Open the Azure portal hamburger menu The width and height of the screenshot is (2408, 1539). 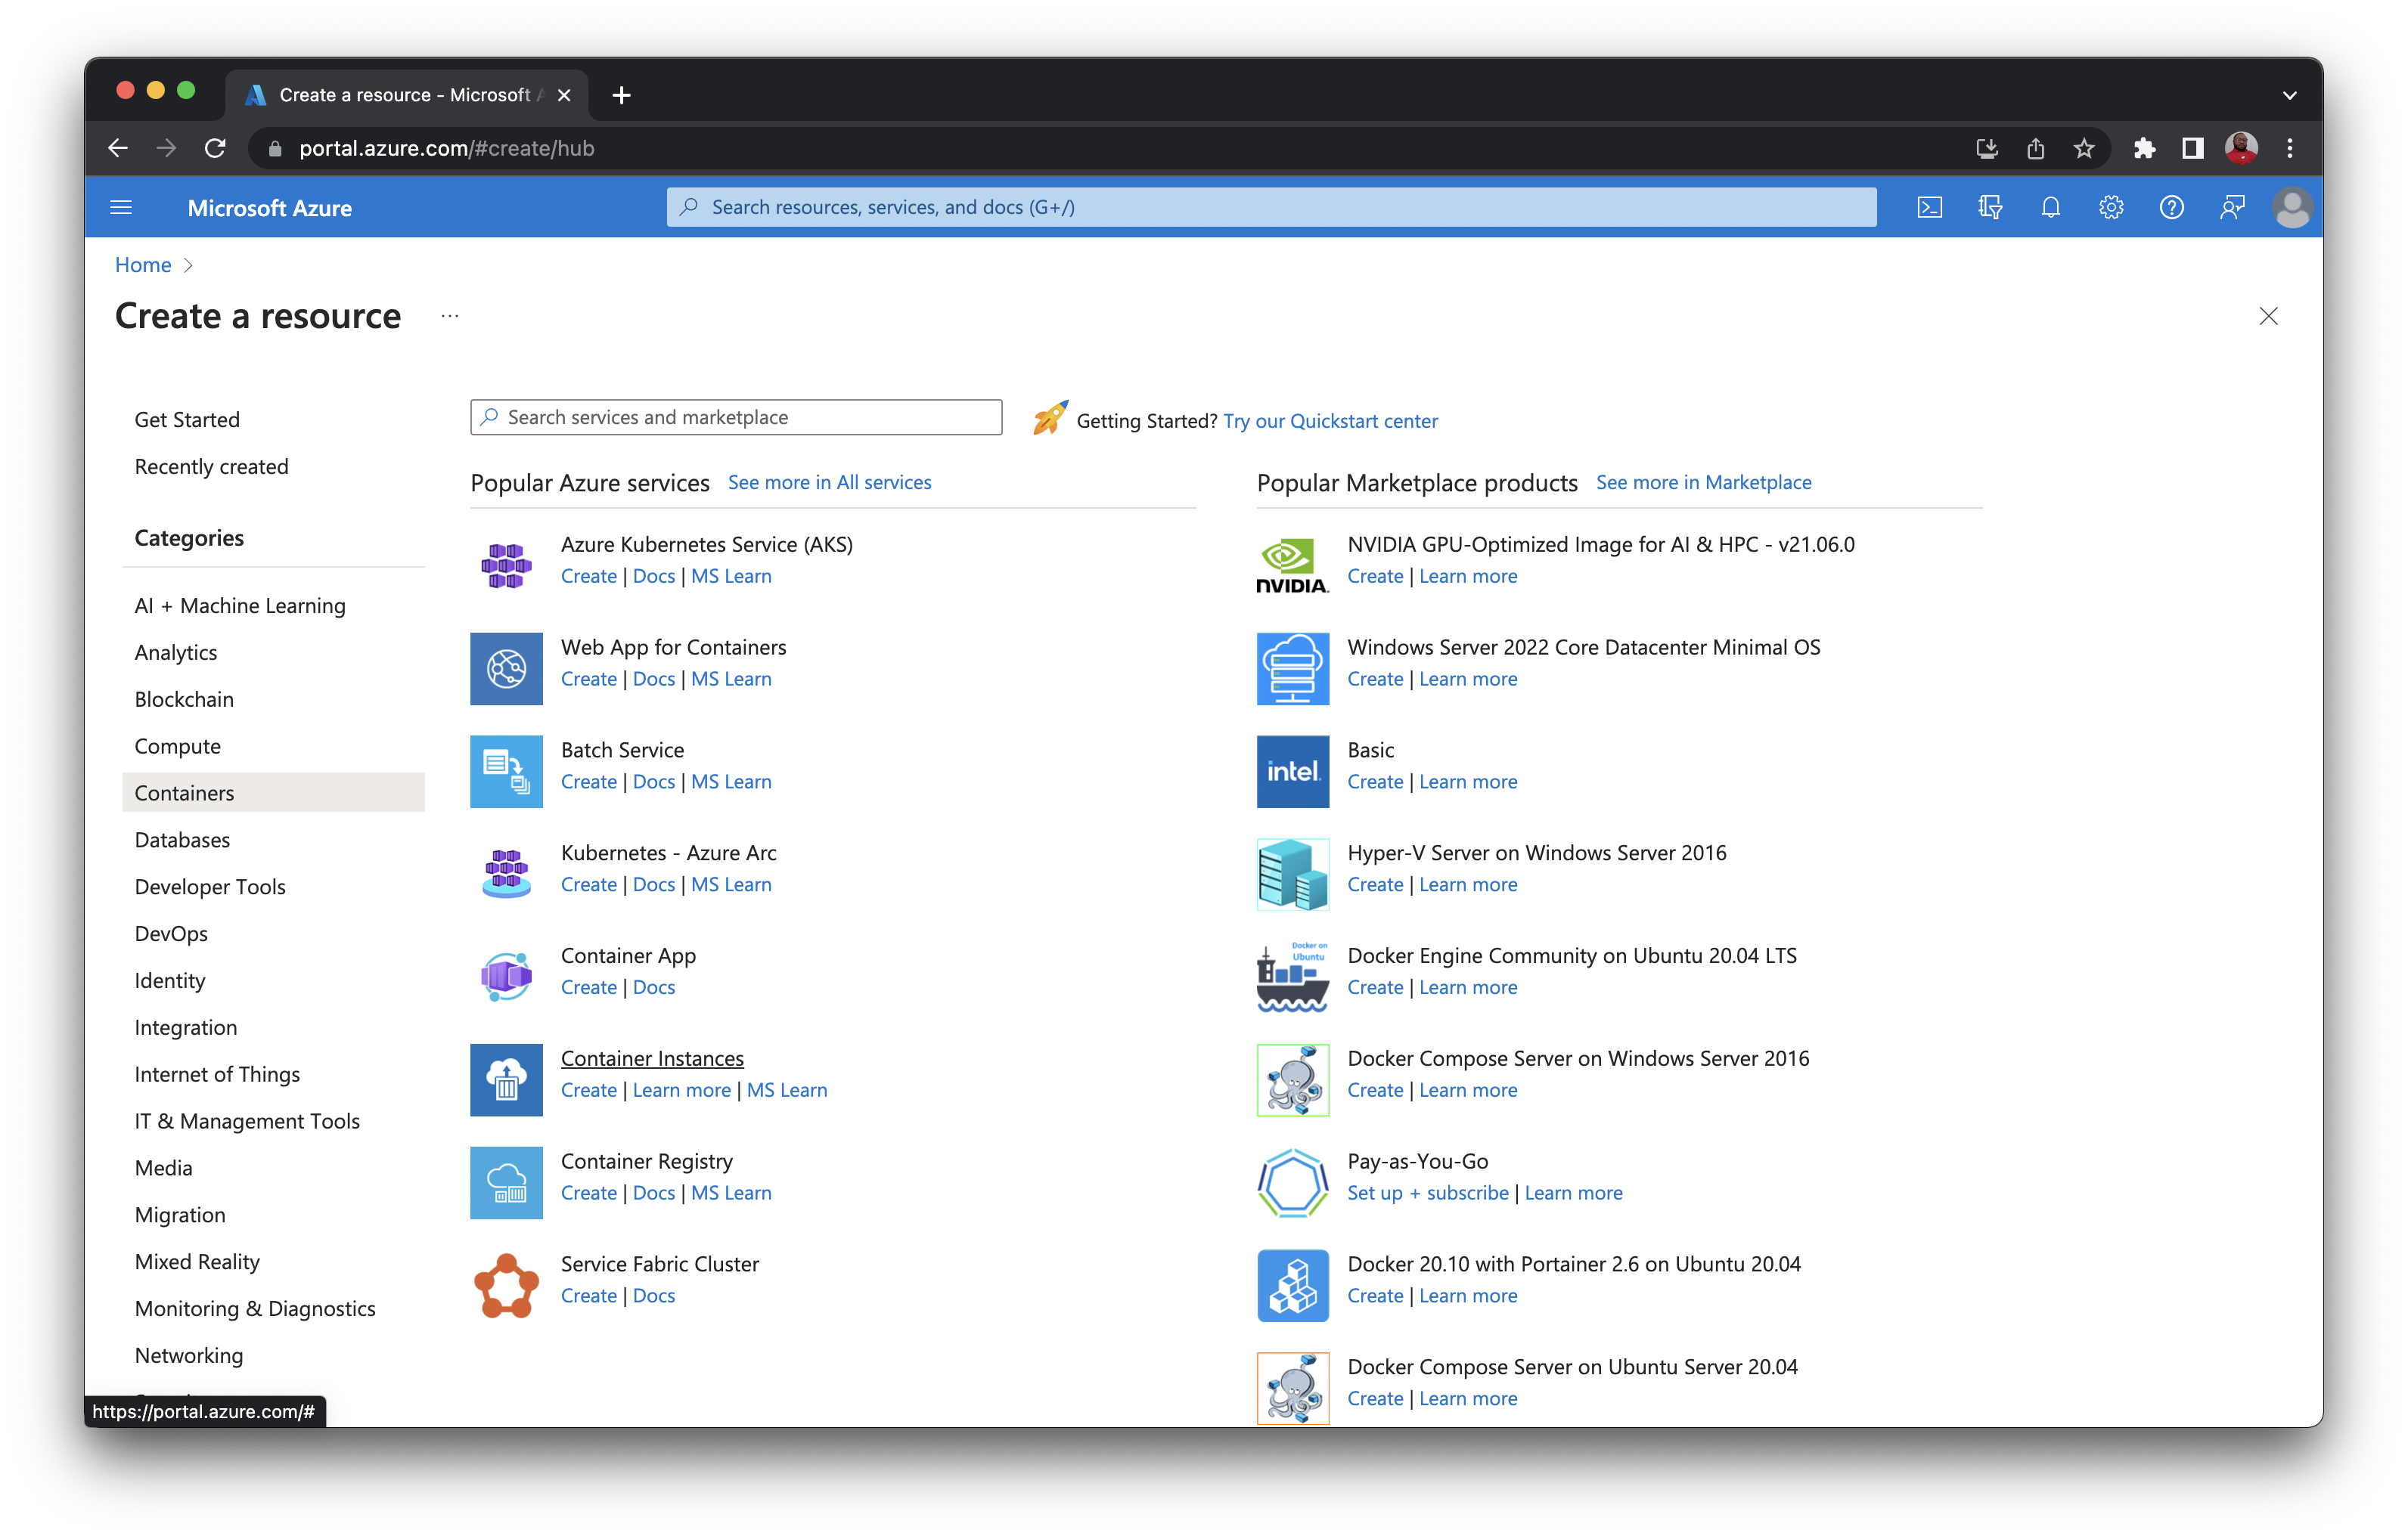coord(121,207)
